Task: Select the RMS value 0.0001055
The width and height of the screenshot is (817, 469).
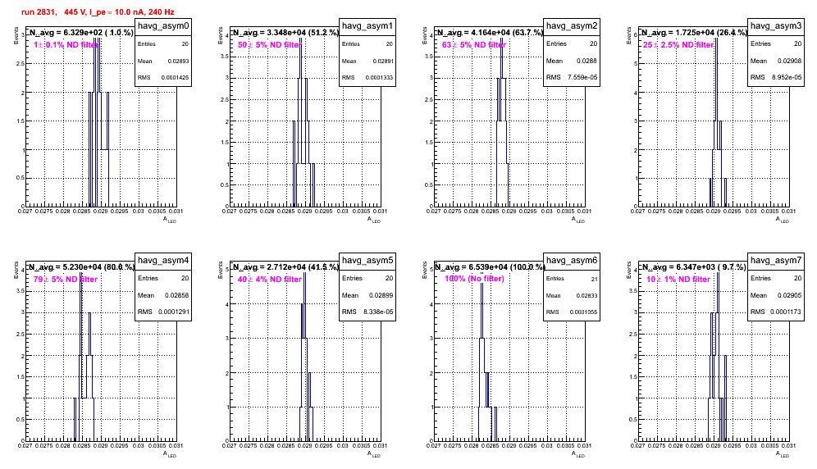Action: tap(584, 312)
